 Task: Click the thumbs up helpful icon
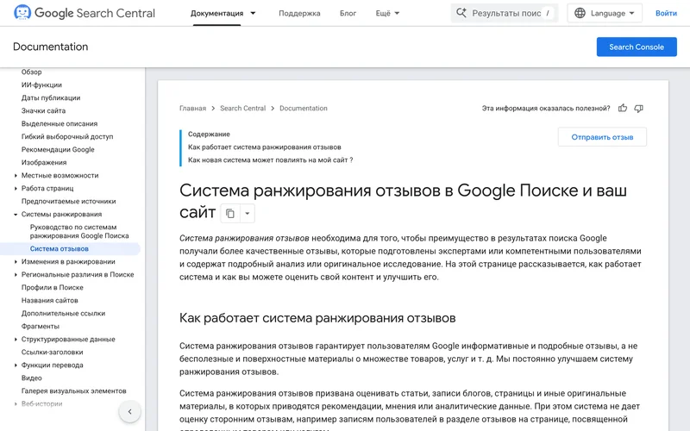[622, 109]
